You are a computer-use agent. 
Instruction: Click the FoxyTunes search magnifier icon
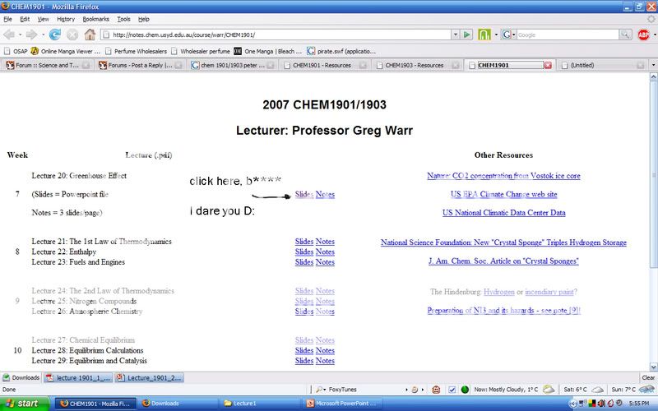319,389
